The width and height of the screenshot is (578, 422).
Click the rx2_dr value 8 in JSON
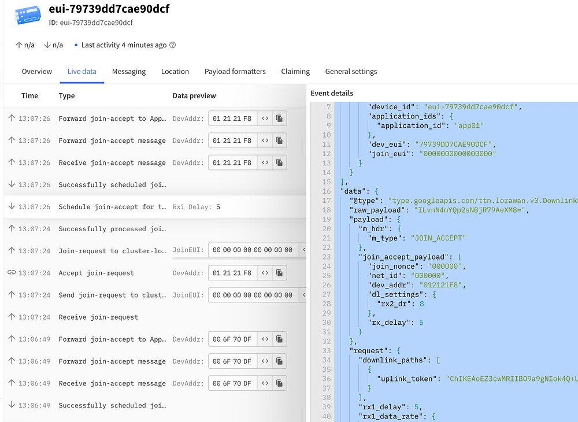(x=422, y=303)
